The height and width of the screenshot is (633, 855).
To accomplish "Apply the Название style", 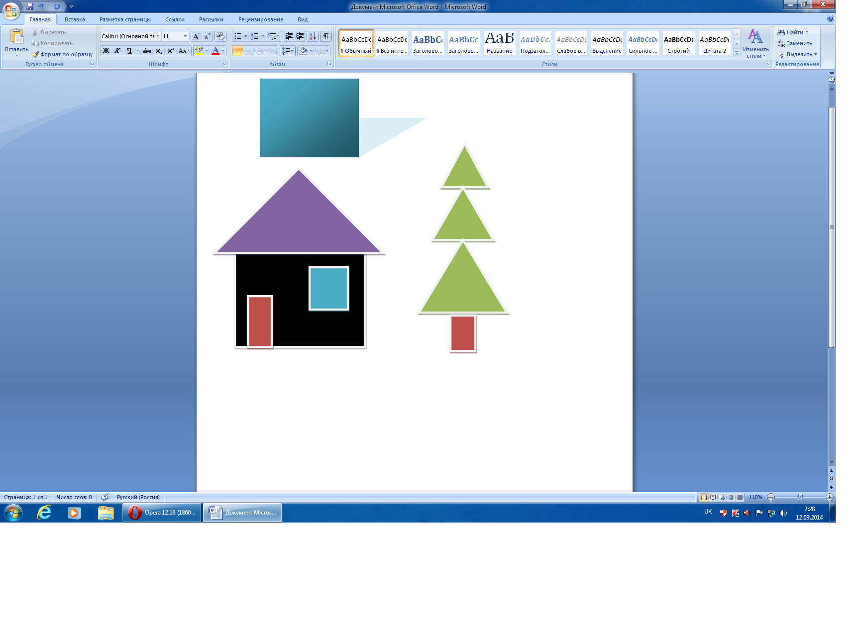I will click(x=499, y=43).
